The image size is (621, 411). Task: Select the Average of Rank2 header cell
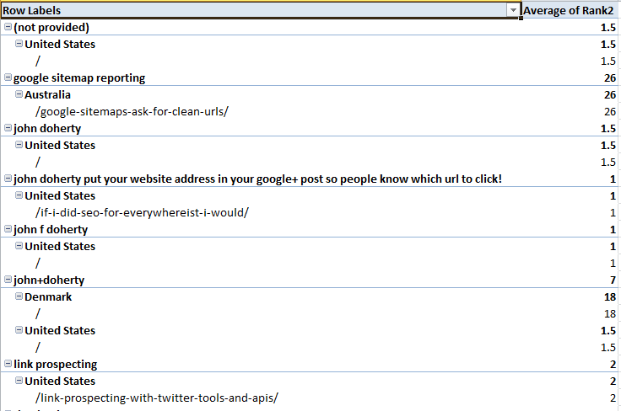click(x=570, y=10)
